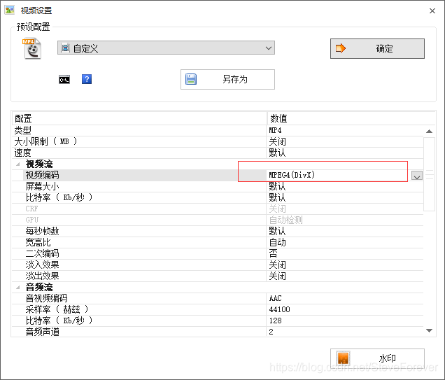Close the 视频设置 dialog
Screen dimensions: 445x380
point(432,10)
